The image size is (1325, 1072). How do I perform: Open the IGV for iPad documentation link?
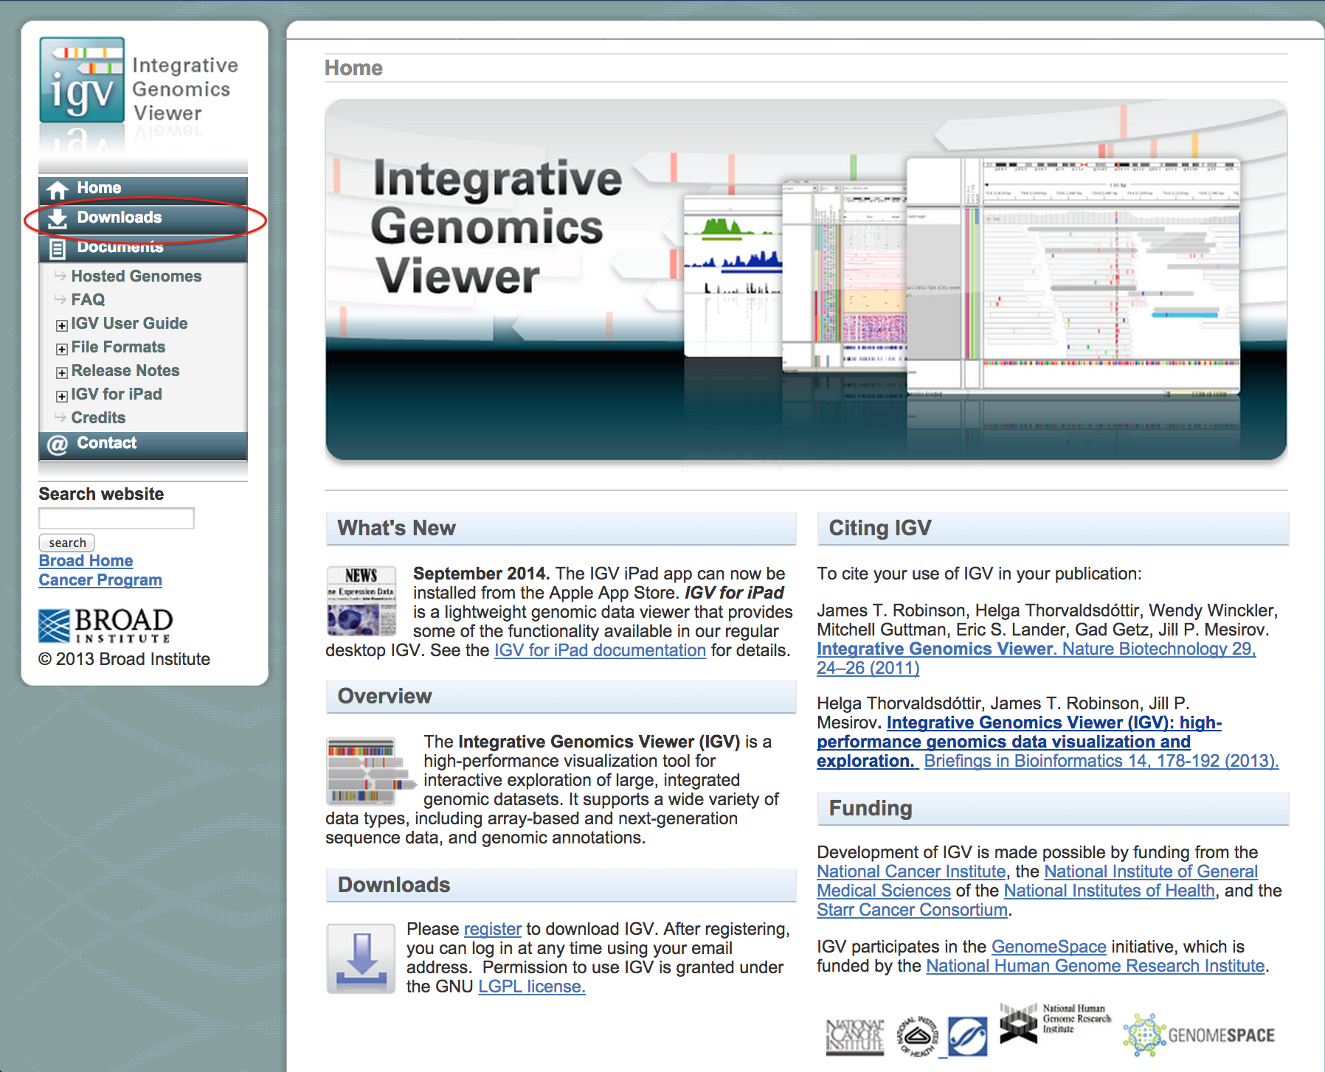[600, 650]
